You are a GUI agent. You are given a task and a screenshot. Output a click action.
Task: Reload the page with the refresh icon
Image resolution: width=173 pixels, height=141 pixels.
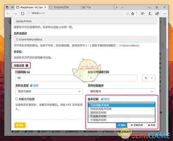[22, 14]
